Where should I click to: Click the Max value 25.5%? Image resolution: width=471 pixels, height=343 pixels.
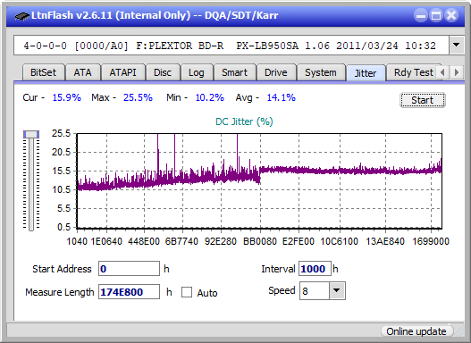tap(138, 97)
